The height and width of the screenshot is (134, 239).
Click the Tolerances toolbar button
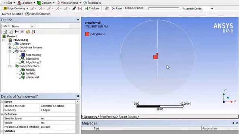(x=92, y=3)
